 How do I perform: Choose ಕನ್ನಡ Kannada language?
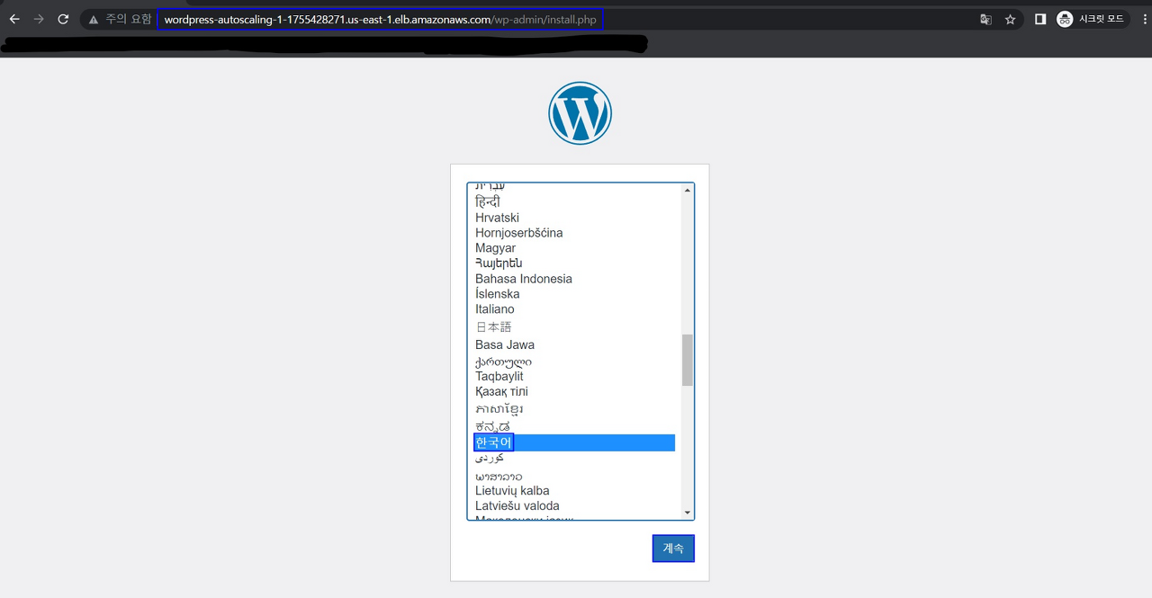tap(492, 425)
